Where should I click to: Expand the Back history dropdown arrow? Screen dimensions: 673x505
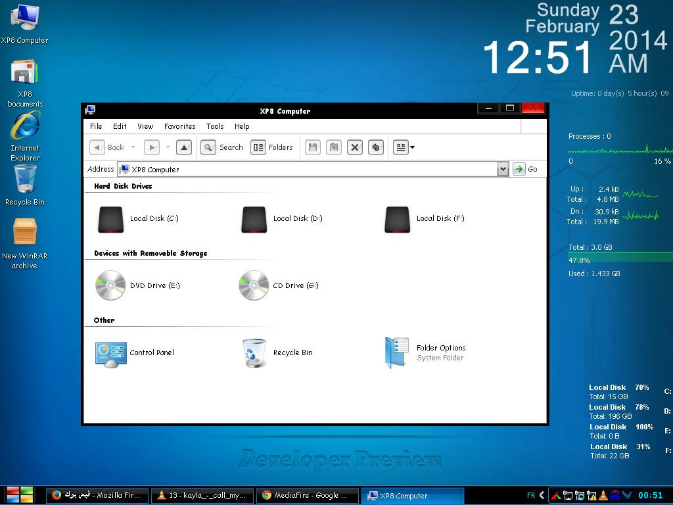(133, 147)
